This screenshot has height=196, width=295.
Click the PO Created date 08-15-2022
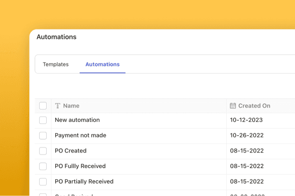click(x=247, y=151)
